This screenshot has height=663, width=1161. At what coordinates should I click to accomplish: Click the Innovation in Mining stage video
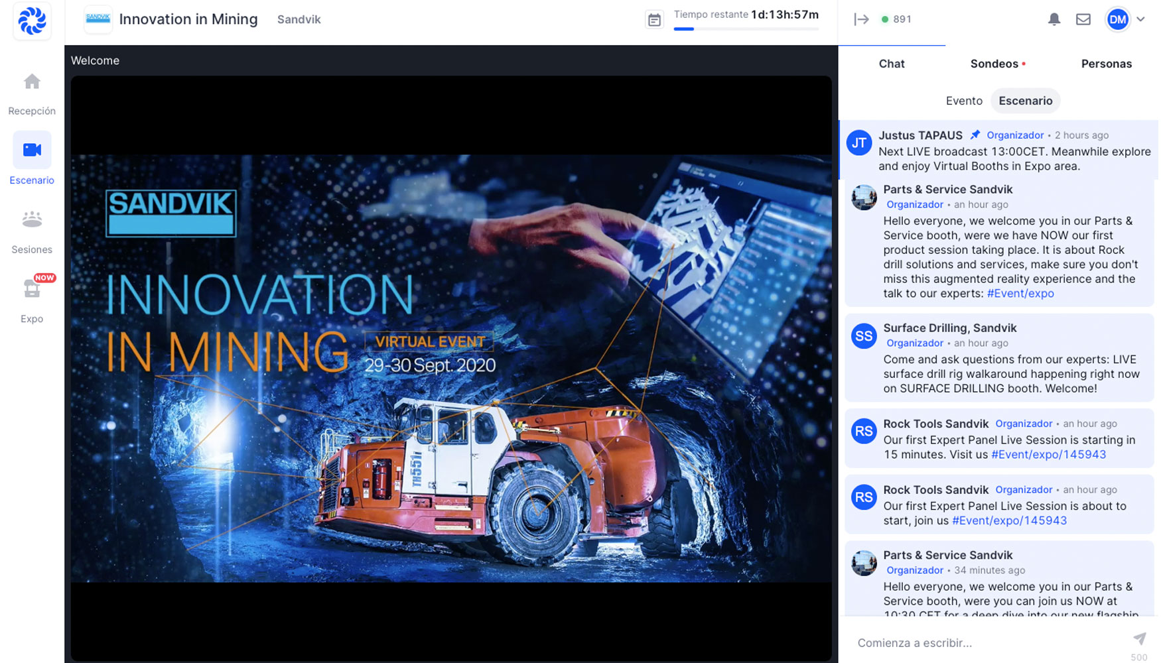coord(451,369)
